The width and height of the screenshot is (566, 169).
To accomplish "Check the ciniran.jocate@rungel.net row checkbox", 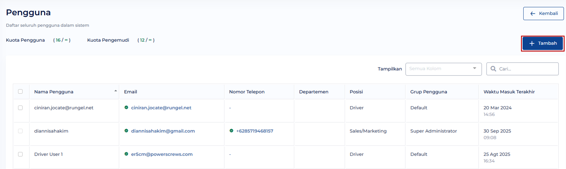I will [x=20, y=108].
